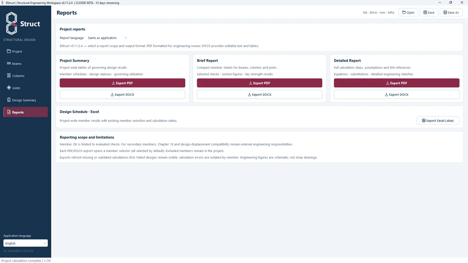Click download icon in Project Summary Export DOCX

click(x=112, y=95)
